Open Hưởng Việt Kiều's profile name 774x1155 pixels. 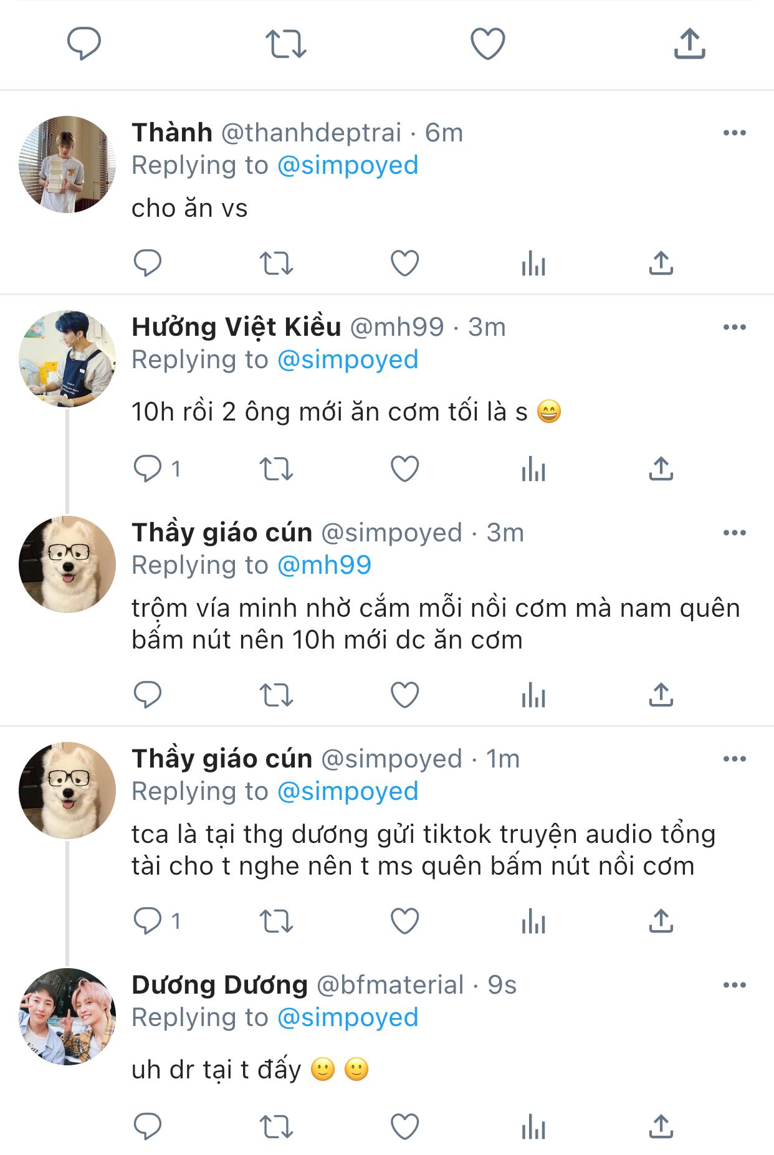pos(236,327)
